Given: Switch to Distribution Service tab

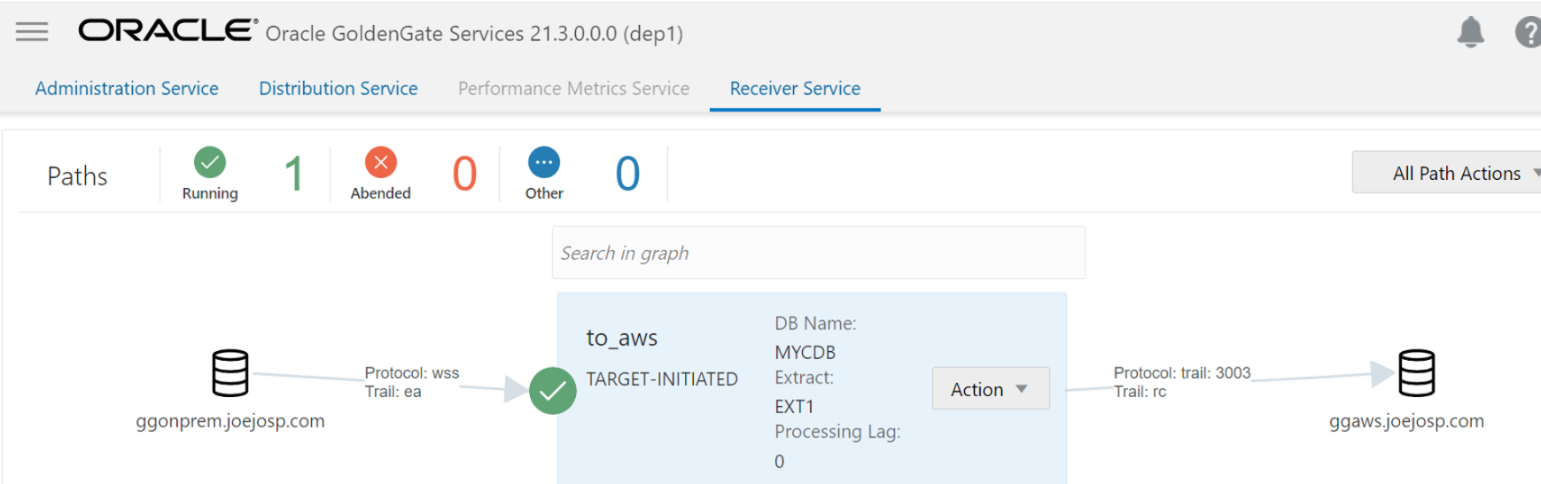Looking at the screenshot, I should tap(339, 89).
